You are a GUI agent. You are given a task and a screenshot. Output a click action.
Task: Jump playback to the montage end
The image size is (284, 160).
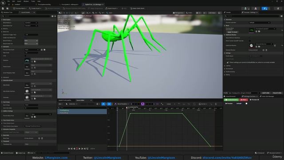pyautogui.click(x=85, y=148)
